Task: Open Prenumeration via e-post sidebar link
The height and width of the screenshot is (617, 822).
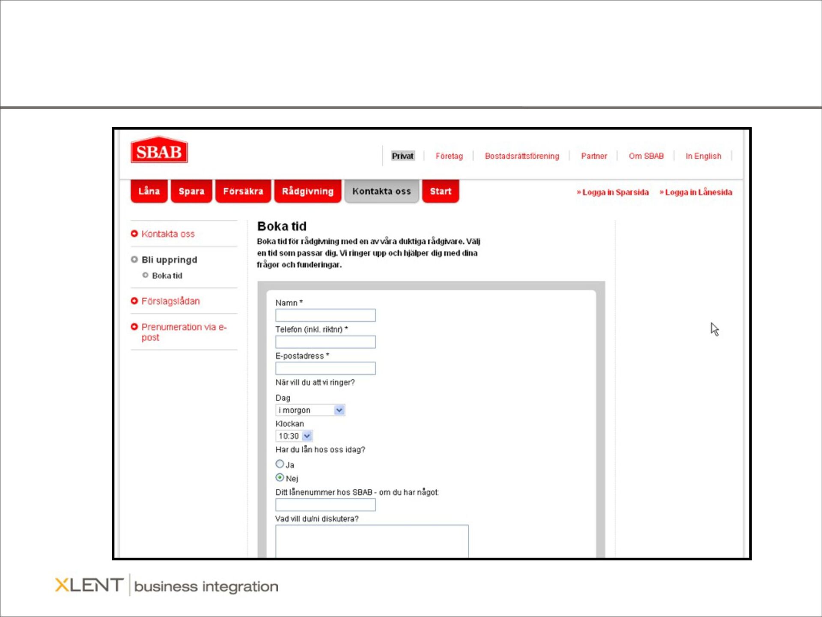Action: pyautogui.click(x=184, y=332)
